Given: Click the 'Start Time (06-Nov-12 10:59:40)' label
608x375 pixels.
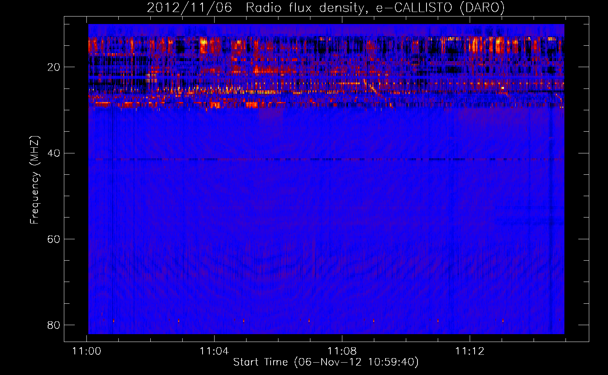Looking at the screenshot, I should click(326, 362).
